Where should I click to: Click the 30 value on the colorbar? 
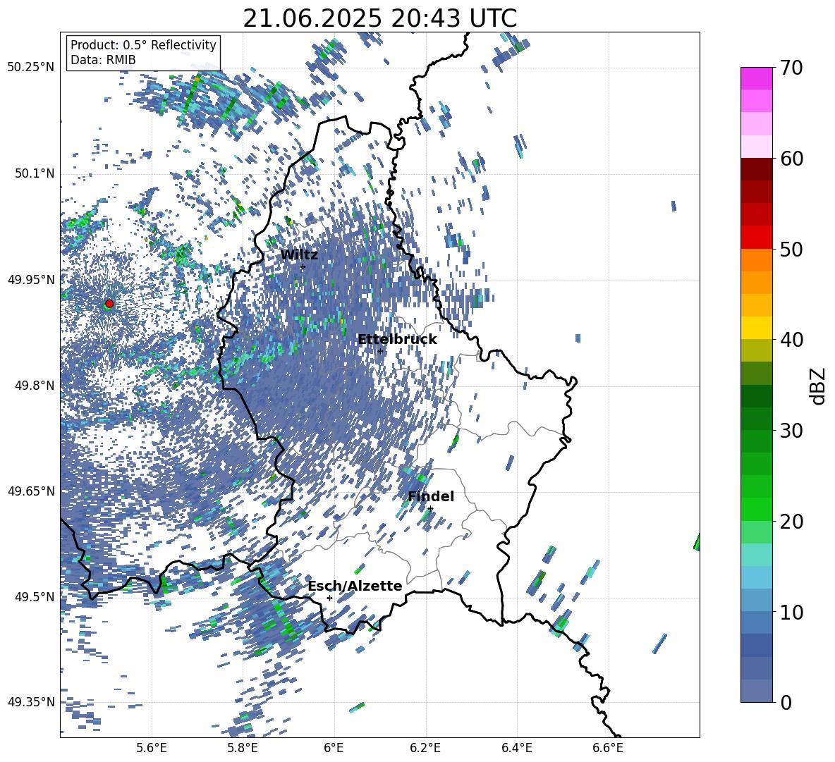click(791, 431)
